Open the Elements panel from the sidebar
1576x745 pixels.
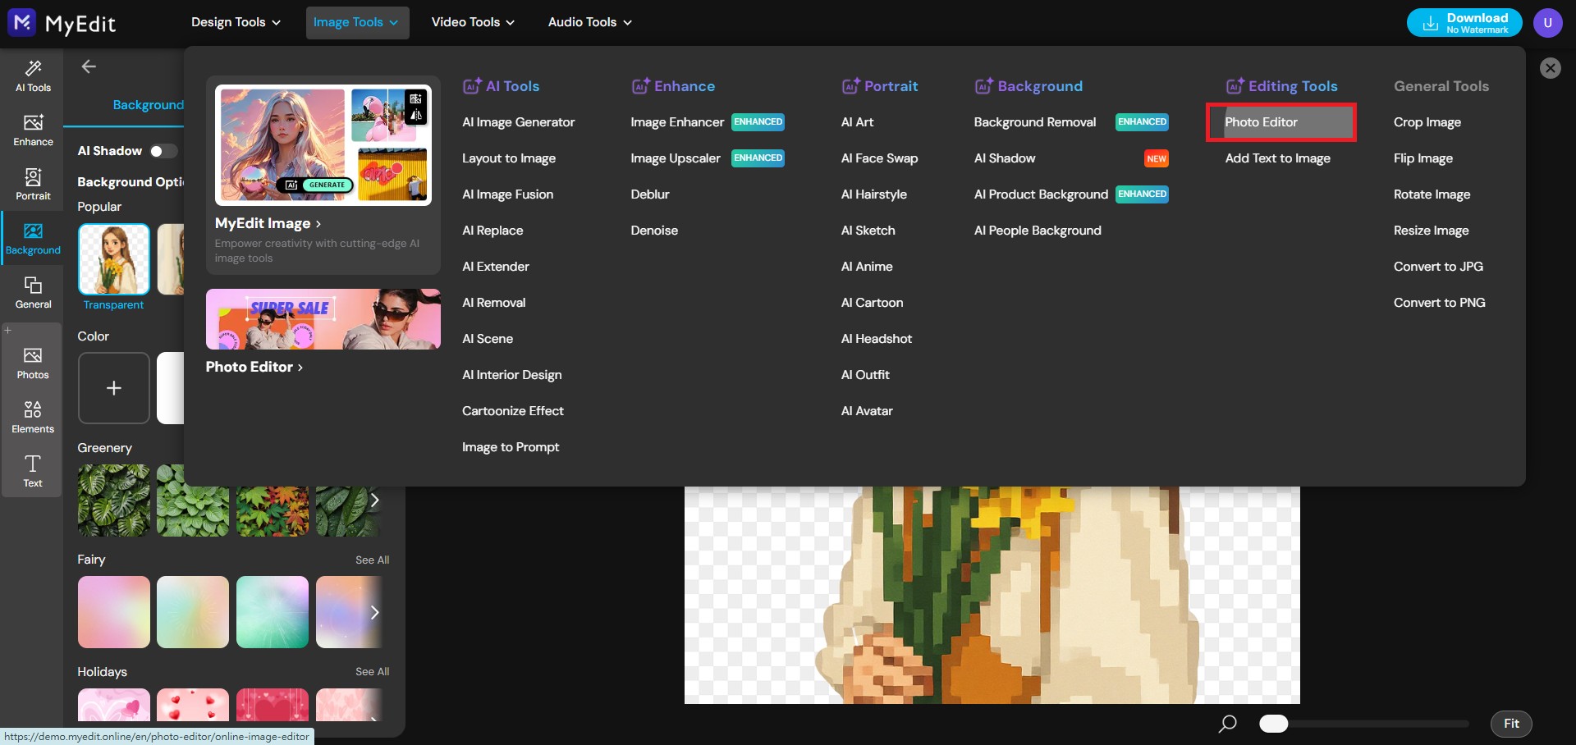point(32,416)
